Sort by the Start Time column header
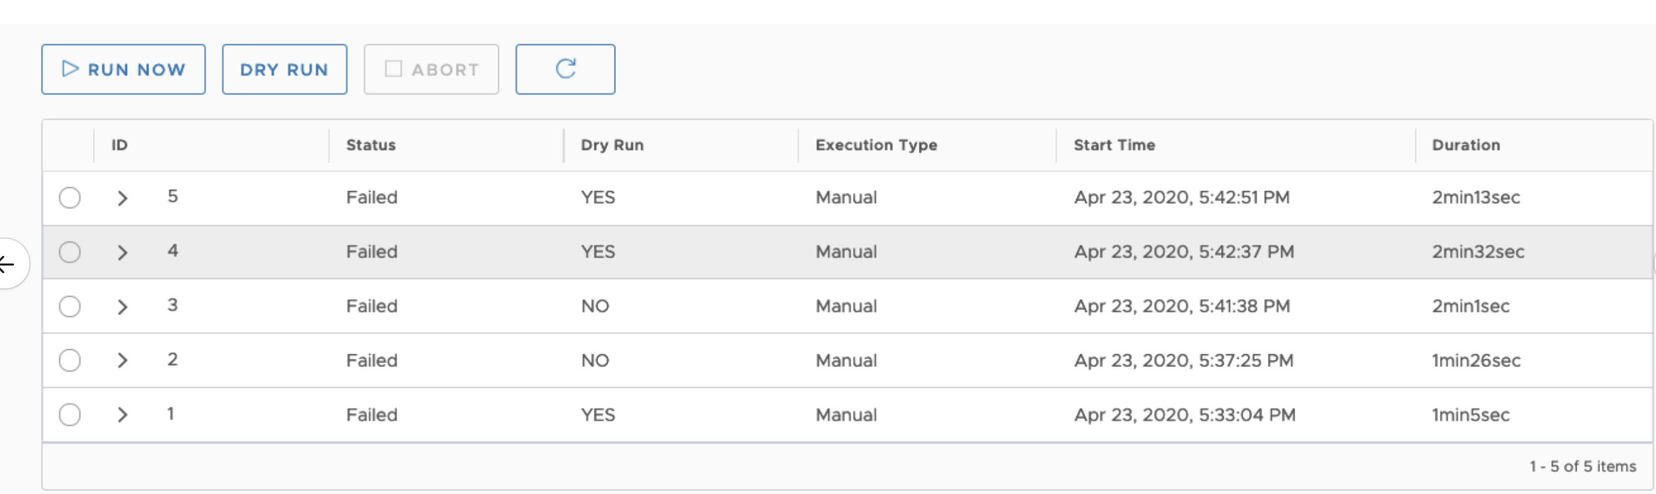Screen dimensions: 1656x494 (x=1114, y=145)
